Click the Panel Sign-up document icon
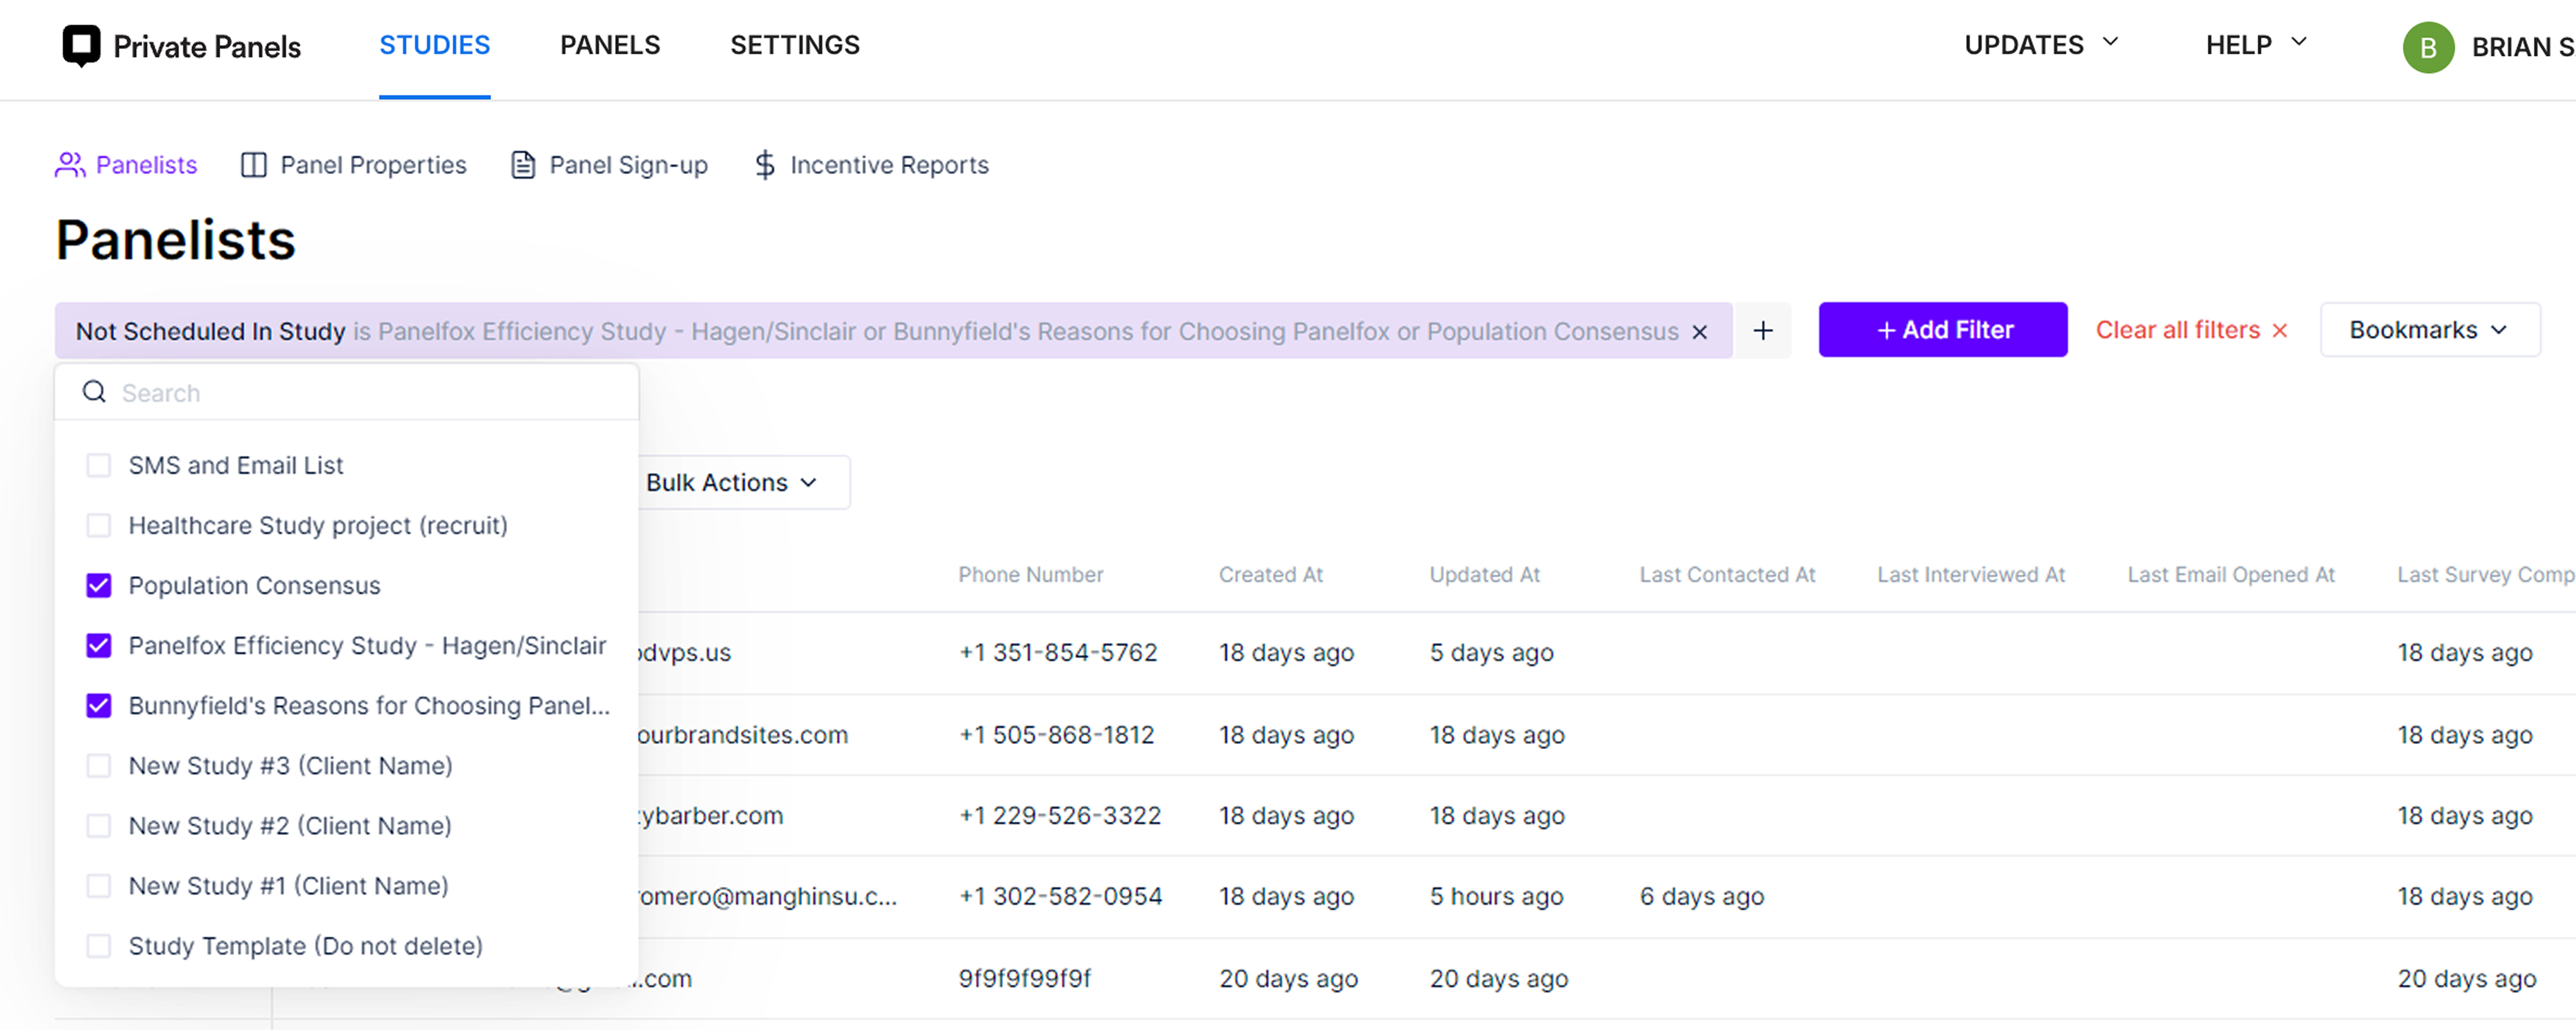The height and width of the screenshot is (1030, 2576). tap(523, 165)
